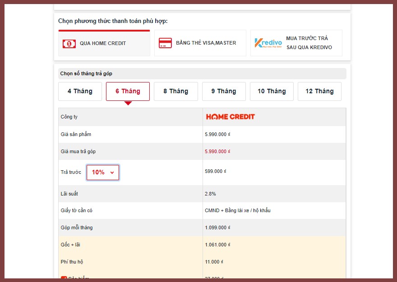Select Mua trước trả sau qua Kredivo

pos(296,43)
